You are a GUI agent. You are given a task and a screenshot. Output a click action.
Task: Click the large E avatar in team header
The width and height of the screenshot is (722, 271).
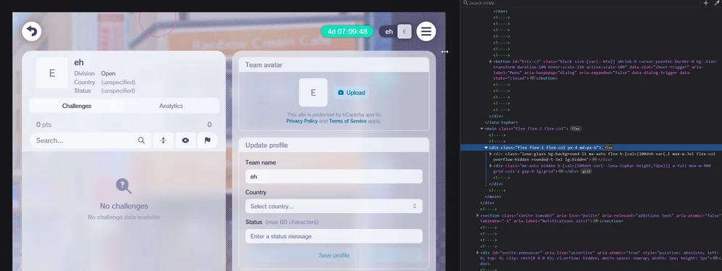pyautogui.click(x=52, y=73)
